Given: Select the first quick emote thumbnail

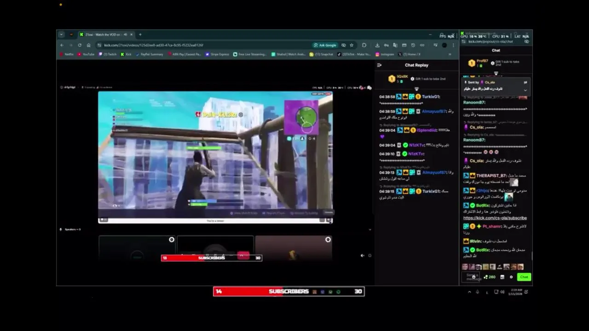Looking at the screenshot, I should click(x=465, y=267).
